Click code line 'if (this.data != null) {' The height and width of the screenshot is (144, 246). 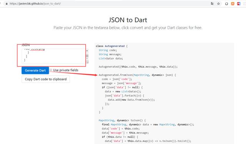[120, 137]
